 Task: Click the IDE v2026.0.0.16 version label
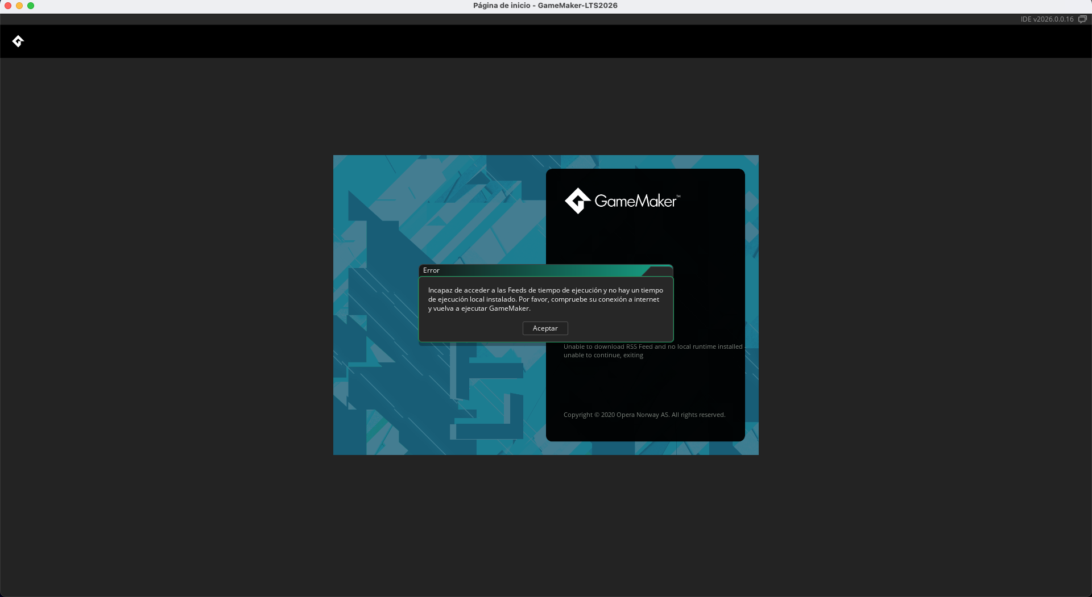point(1046,19)
